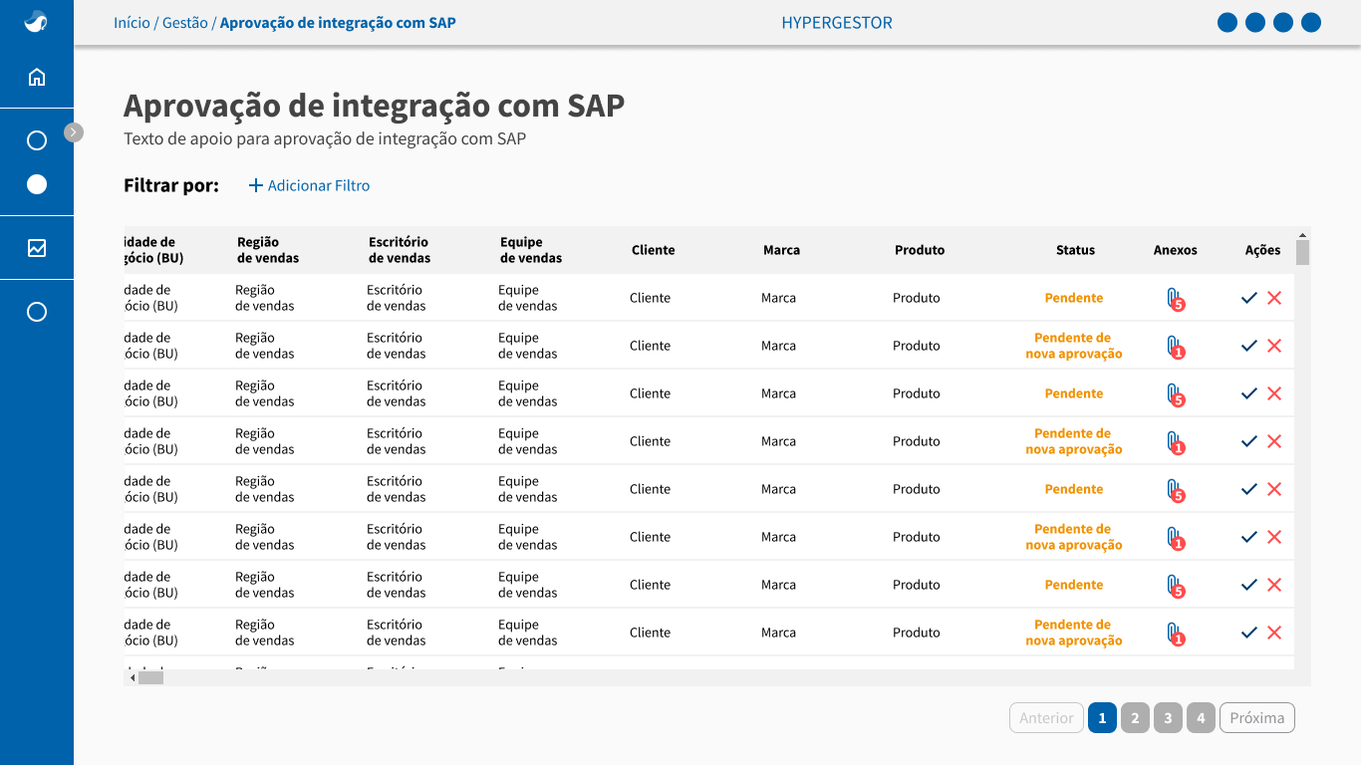Screen dimensions: 1361x765
Task: Click the current breadcrumb Aprovação de integração com SAP
Action: coord(338,22)
